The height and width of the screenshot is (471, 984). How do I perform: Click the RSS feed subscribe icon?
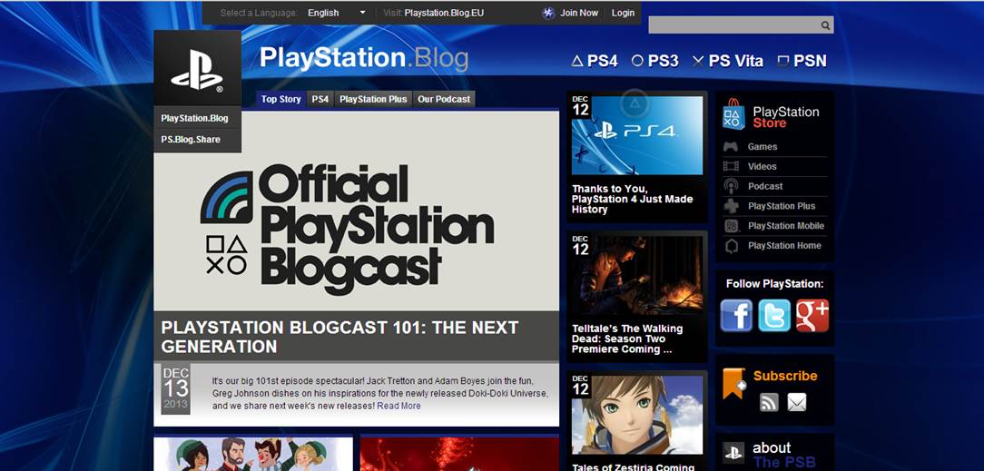click(769, 402)
